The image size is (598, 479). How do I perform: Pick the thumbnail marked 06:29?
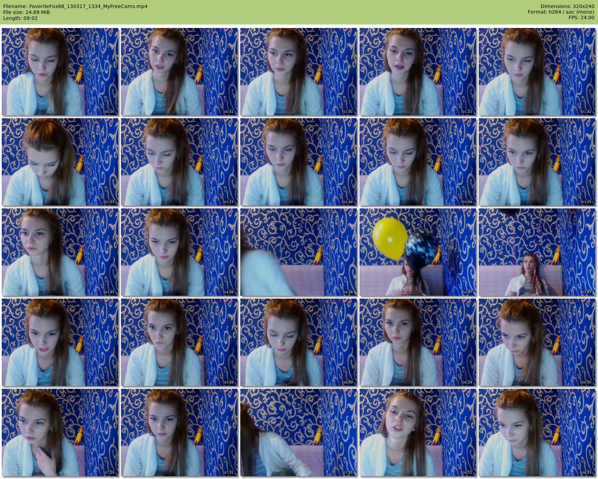coord(418,342)
